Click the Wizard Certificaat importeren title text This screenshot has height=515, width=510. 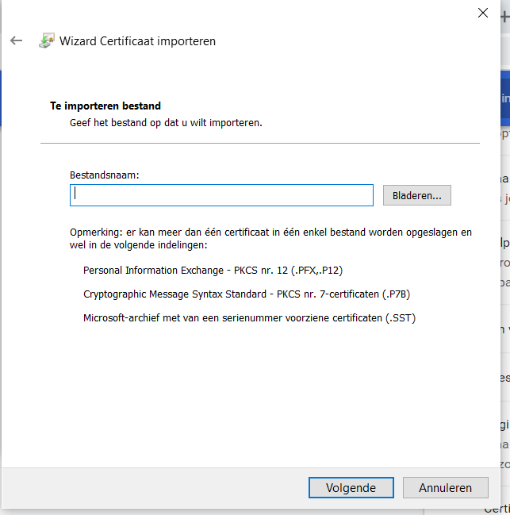click(137, 41)
